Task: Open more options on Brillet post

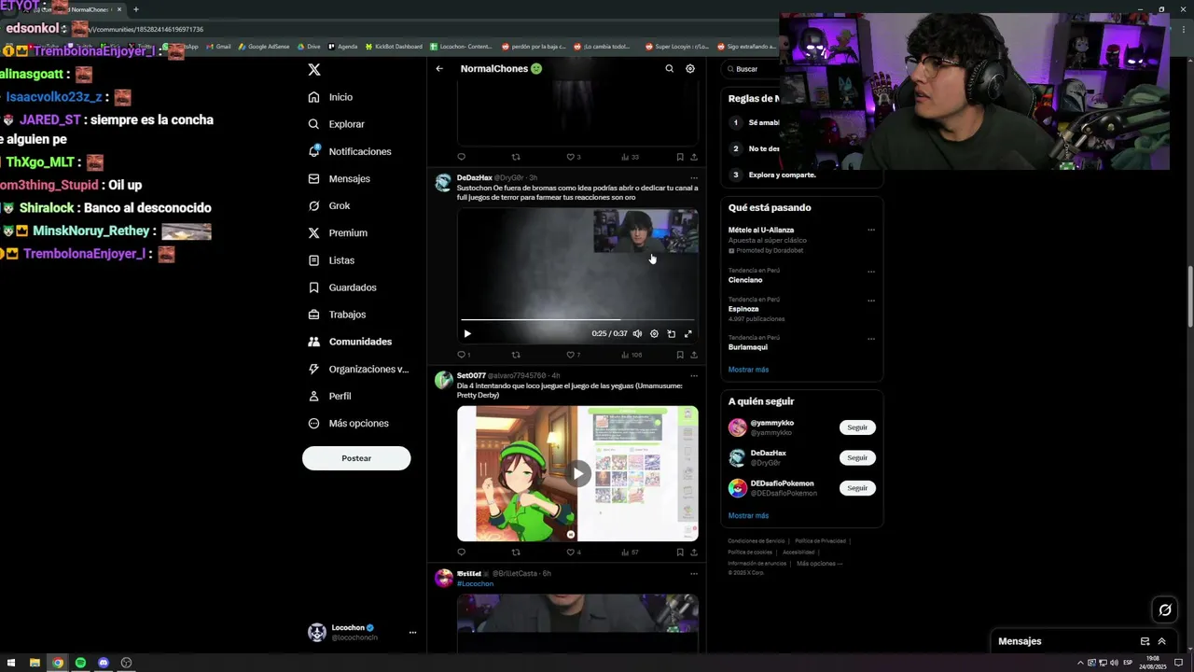Action: (693, 574)
